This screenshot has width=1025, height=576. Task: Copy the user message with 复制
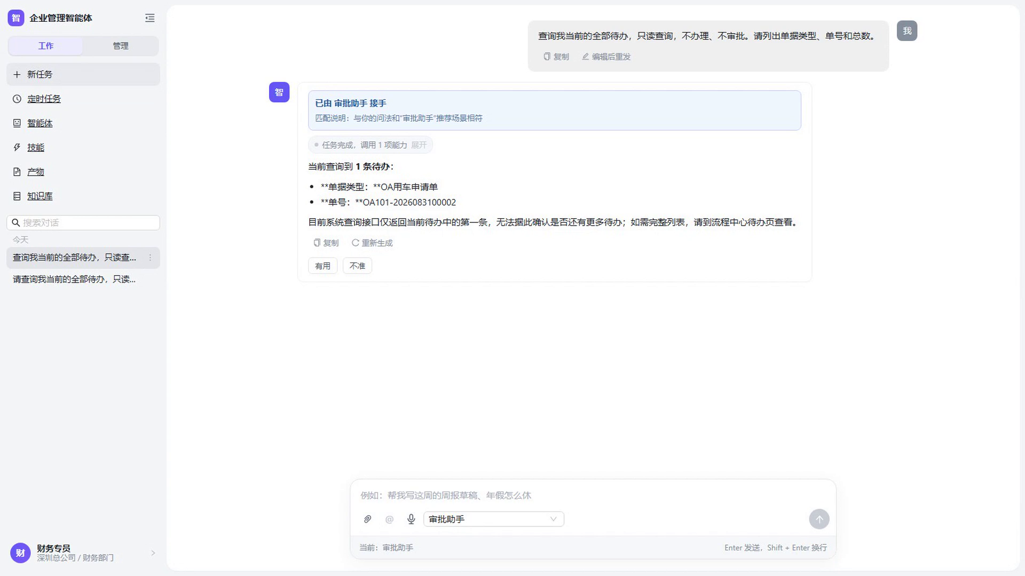(556, 57)
